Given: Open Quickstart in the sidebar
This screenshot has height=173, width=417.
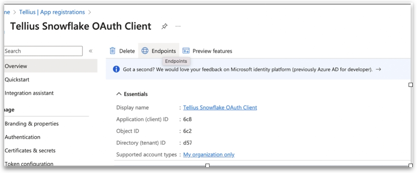Looking at the screenshot, I should (x=17, y=80).
